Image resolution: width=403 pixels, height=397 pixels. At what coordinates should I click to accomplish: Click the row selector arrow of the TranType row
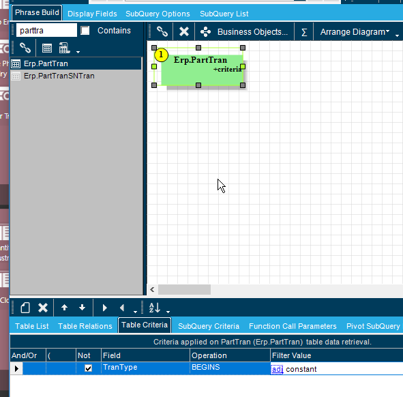[x=16, y=368]
